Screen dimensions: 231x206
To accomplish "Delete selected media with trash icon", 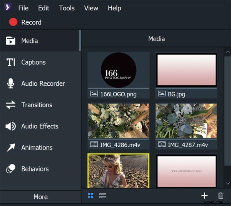I will [221, 196].
